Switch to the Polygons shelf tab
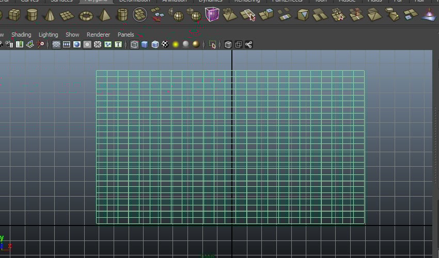Screen dimensions: 439x258 (x=96, y=1)
